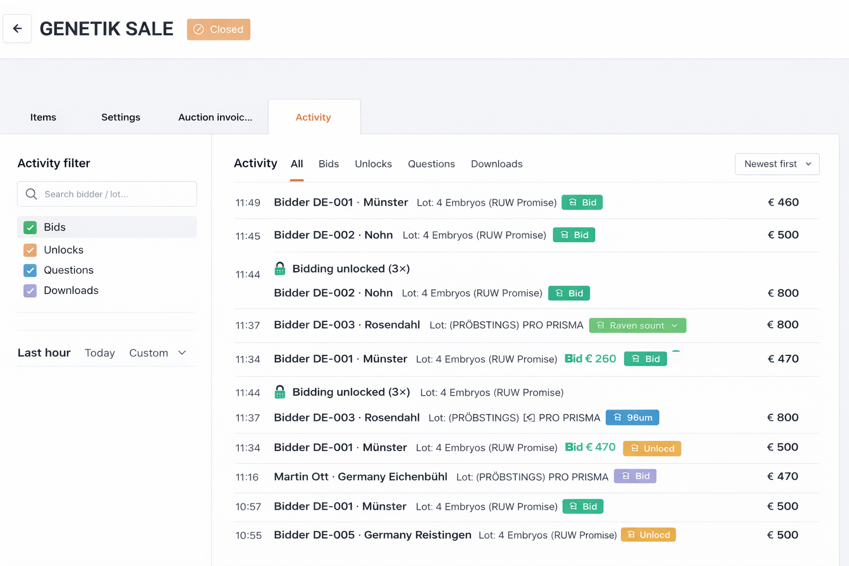Toggle the Downloads filter checkbox

coord(30,291)
